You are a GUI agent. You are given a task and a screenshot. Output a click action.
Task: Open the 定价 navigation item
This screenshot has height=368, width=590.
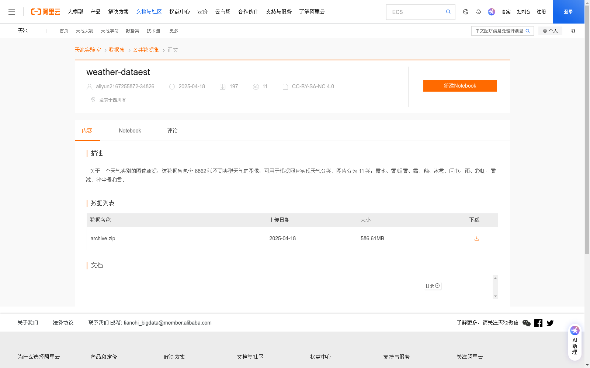tap(202, 12)
